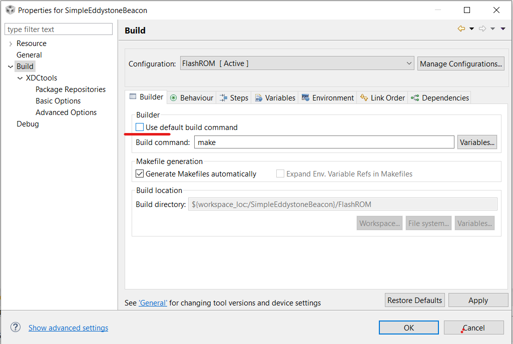Viewport: 513px width, 344px height.
Task: Uncheck Generate Makefiles automatically
Action: click(x=139, y=173)
